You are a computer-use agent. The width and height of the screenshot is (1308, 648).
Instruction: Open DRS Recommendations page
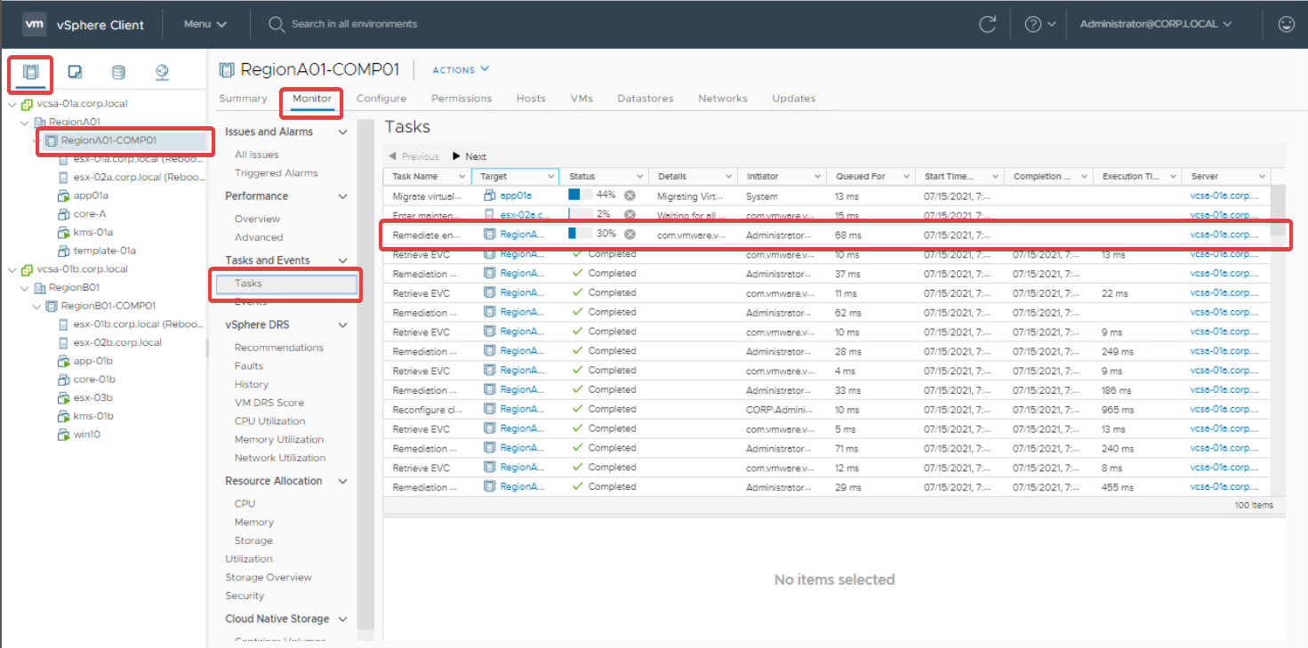[x=278, y=348]
